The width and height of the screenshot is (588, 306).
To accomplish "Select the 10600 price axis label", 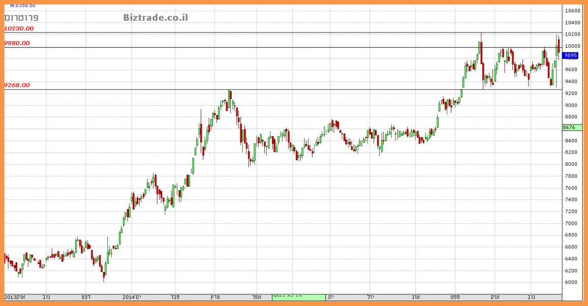I will click(573, 11).
